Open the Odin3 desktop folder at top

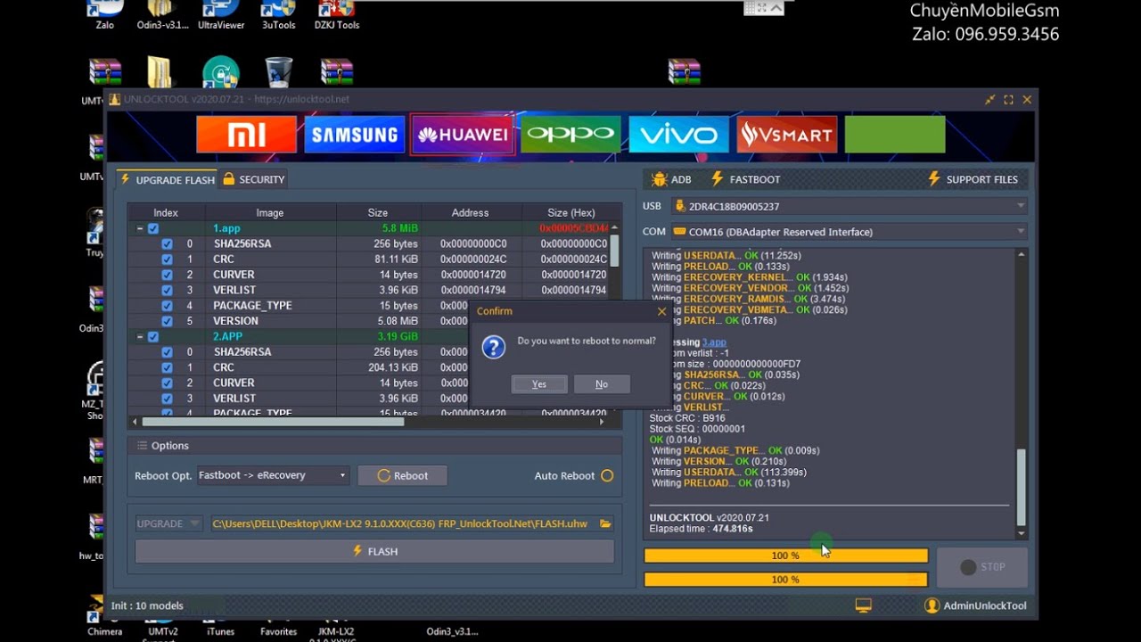[163, 14]
